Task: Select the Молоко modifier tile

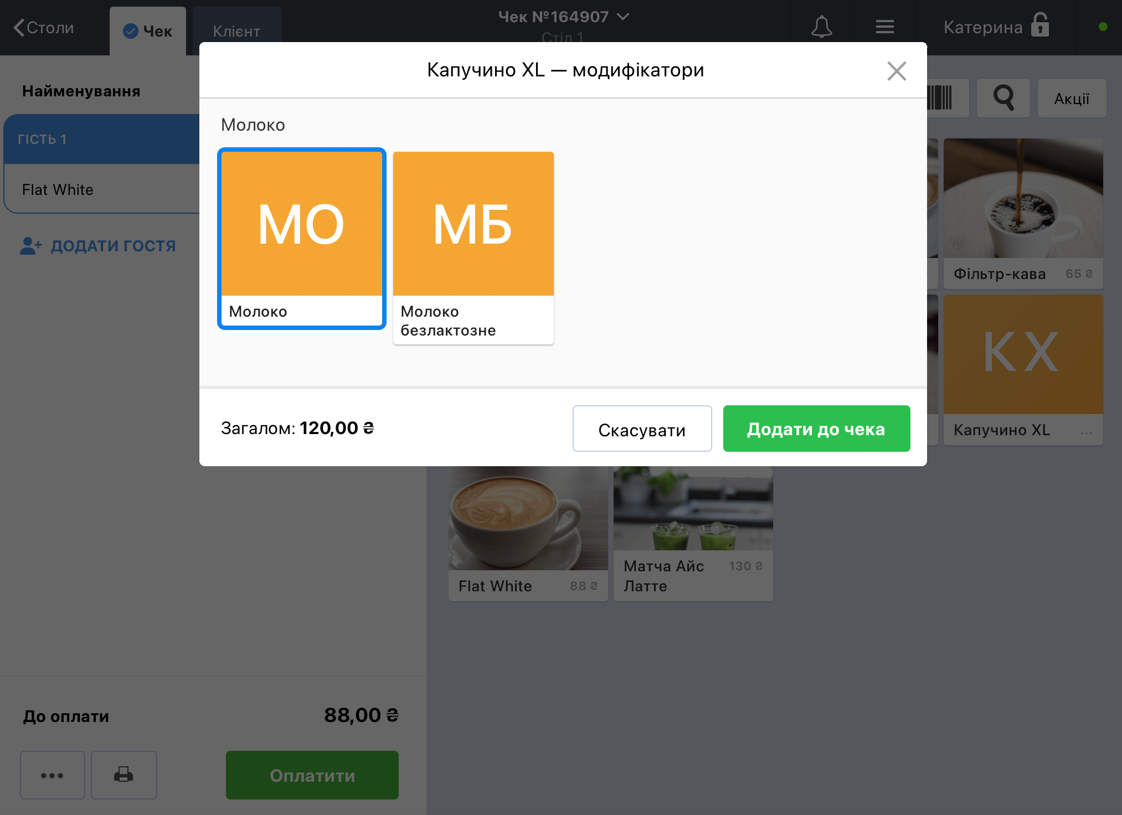Action: 301,238
